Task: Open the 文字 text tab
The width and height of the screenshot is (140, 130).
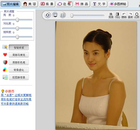Action: pyautogui.click(x=99, y=4)
